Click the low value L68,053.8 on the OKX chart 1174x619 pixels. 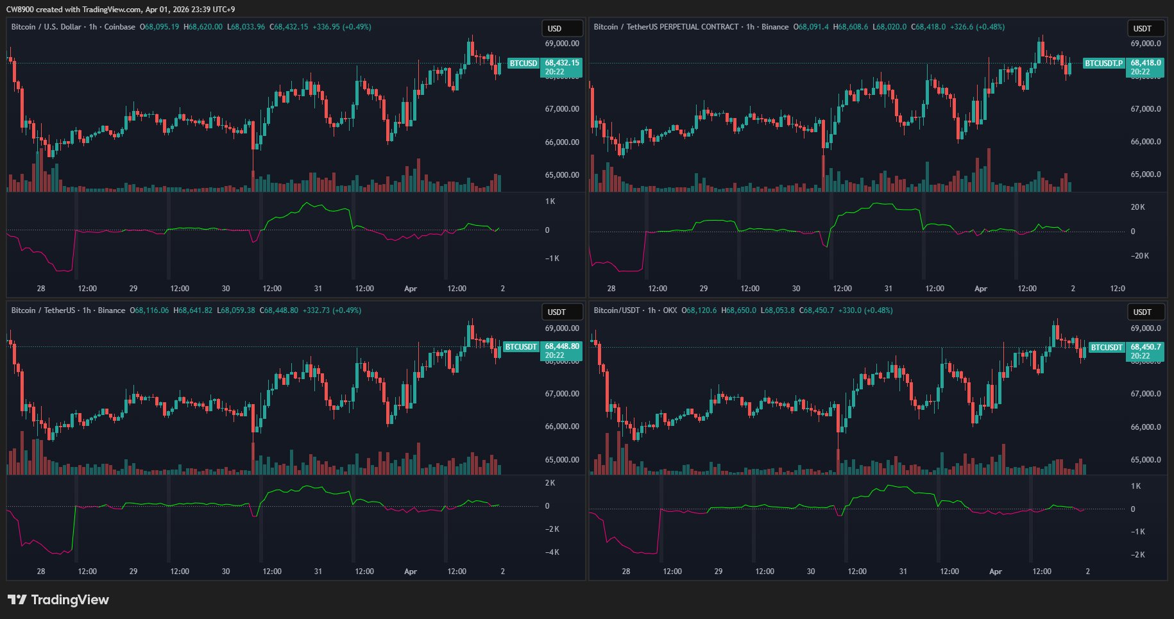(x=778, y=310)
